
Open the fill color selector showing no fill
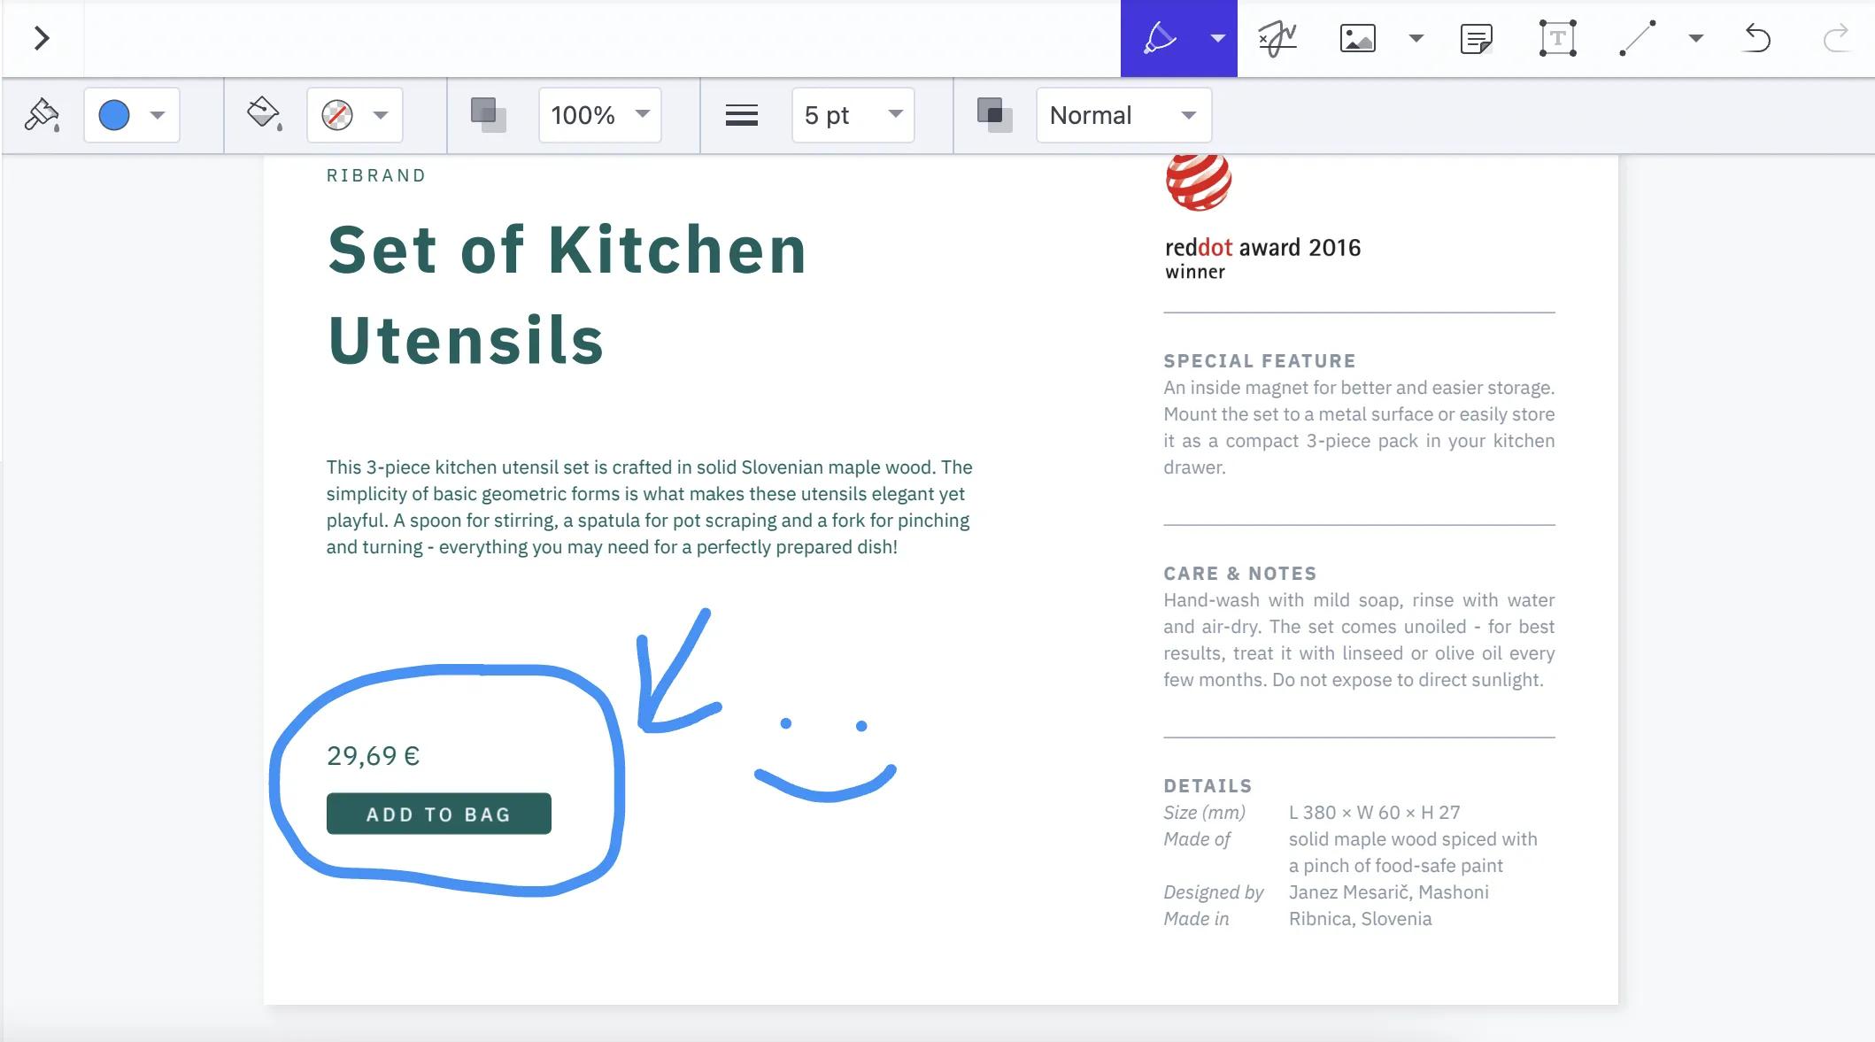click(353, 115)
